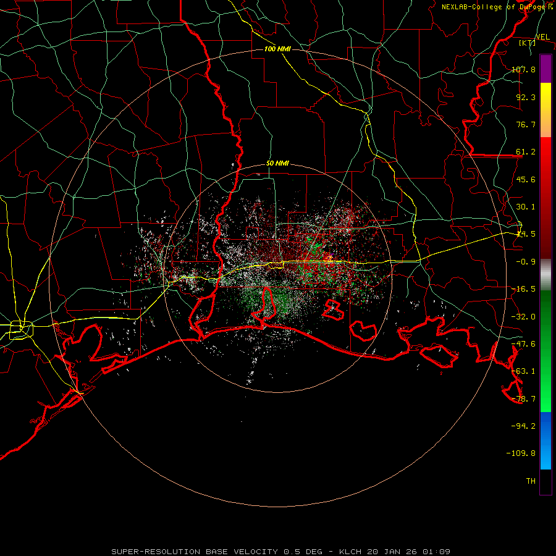Click the Super-Resolution Base Velocity caption
Image resolution: width=556 pixels, height=556 pixels.
coord(281,552)
